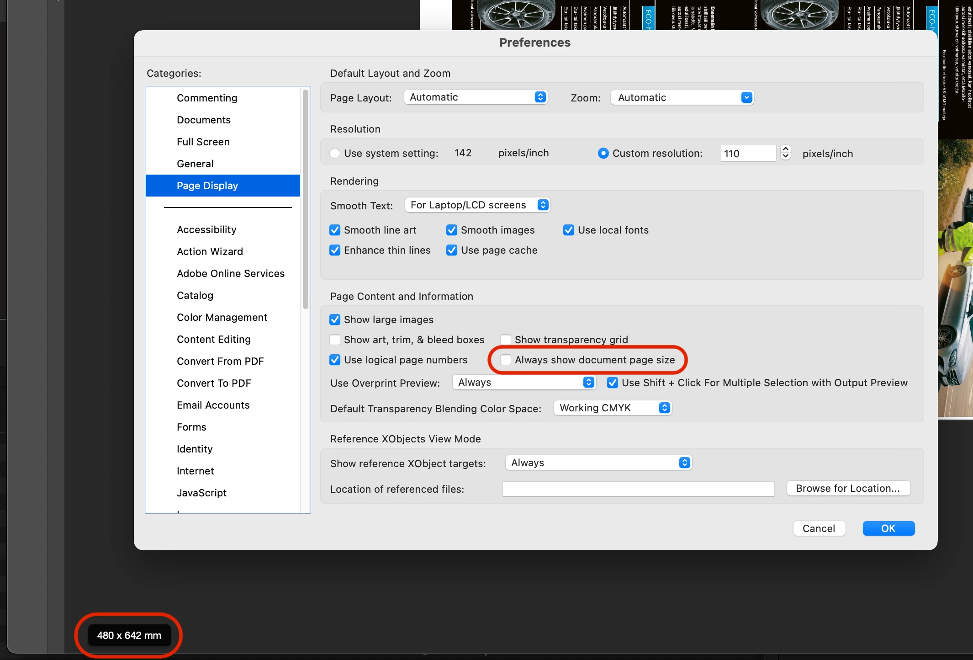Viewport: 973px width, 660px height.
Task: Disable Enhance thin lines checkbox
Action: pyautogui.click(x=335, y=250)
